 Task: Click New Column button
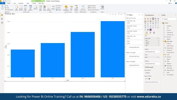coord(92,8)
